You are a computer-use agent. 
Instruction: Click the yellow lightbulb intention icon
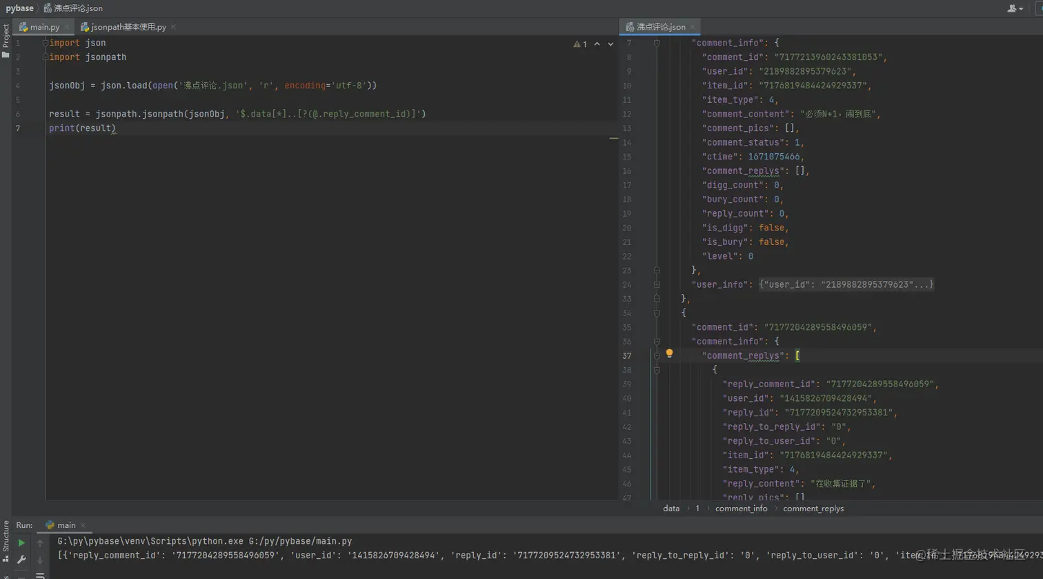point(669,354)
